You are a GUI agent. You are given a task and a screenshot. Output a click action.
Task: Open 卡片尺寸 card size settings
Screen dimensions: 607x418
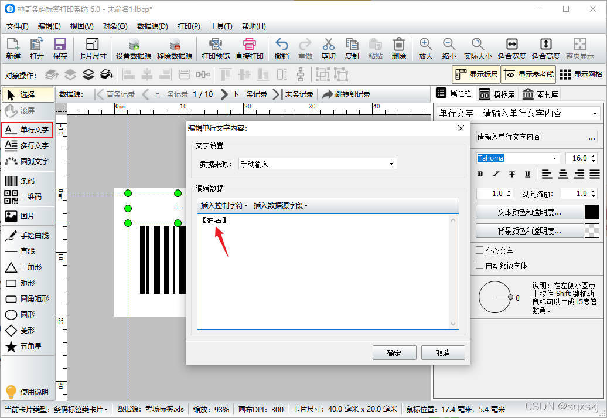92,49
